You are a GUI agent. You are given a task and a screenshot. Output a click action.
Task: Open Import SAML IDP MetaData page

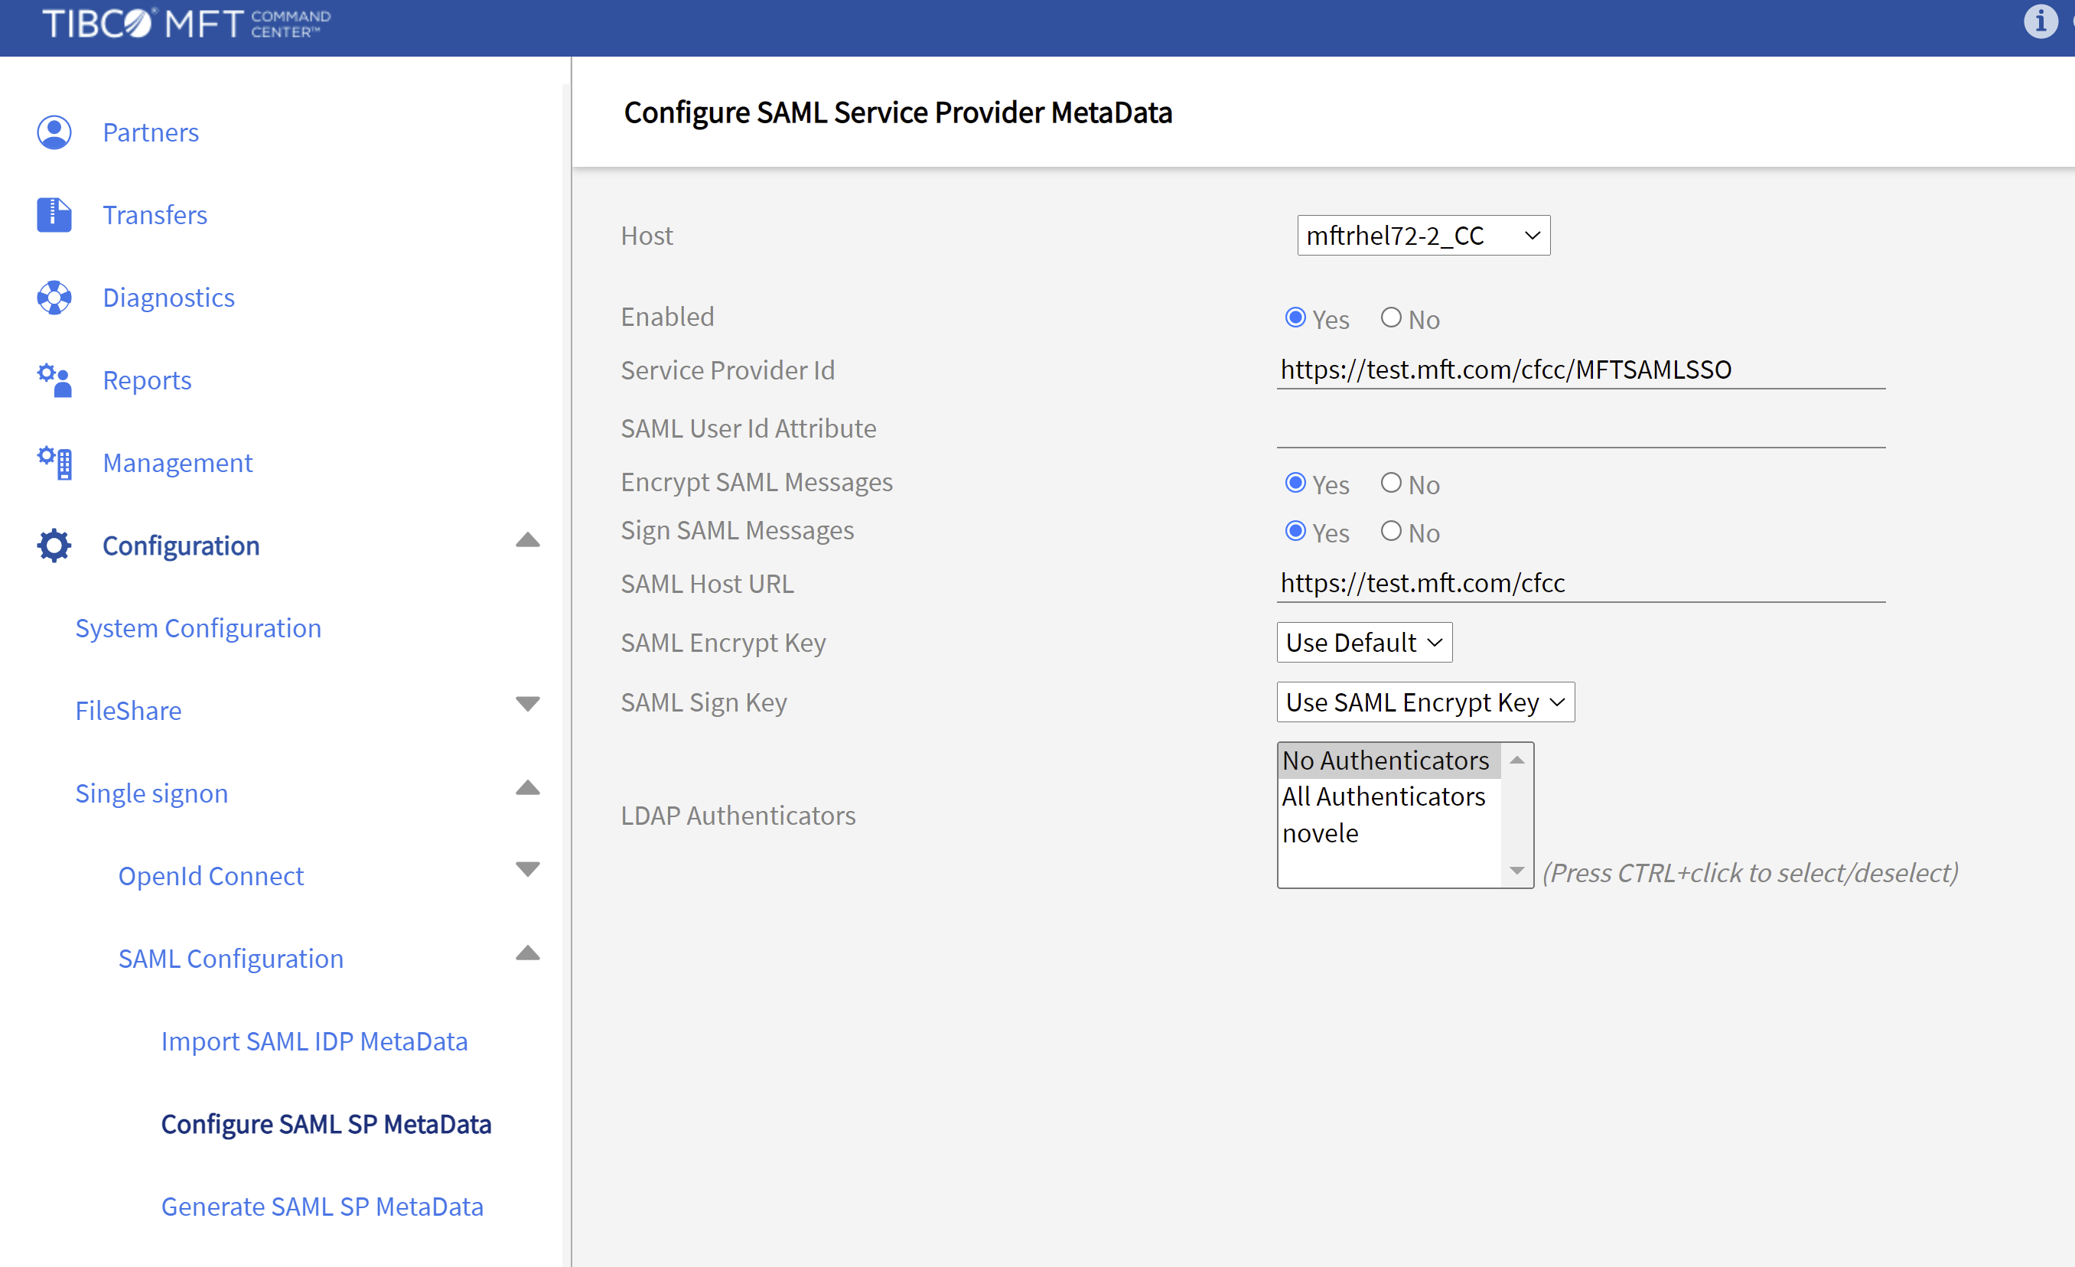[314, 1041]
